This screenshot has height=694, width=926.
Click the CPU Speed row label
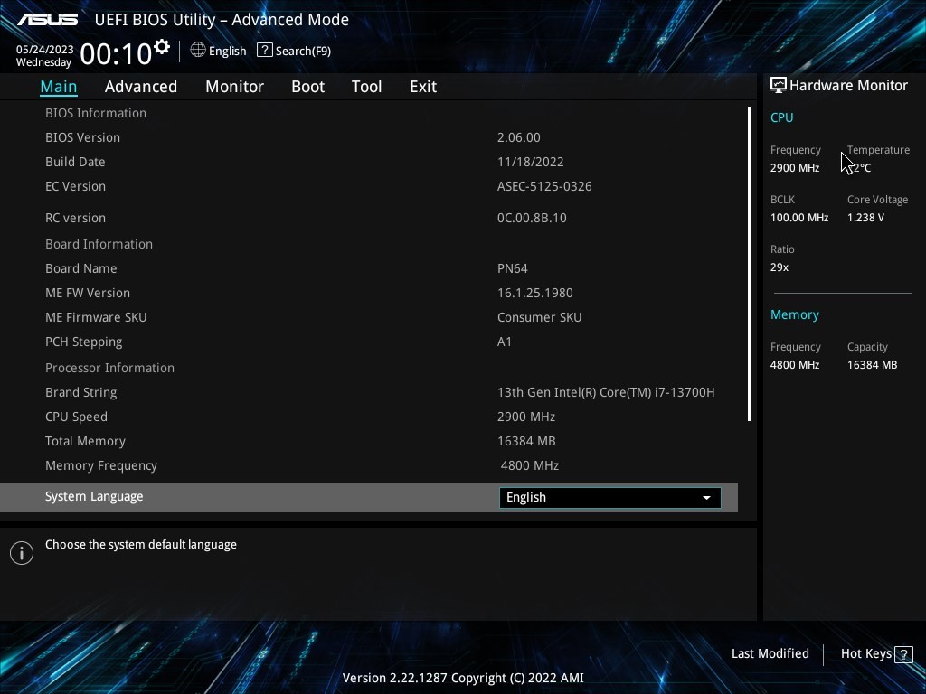[76, 417]
